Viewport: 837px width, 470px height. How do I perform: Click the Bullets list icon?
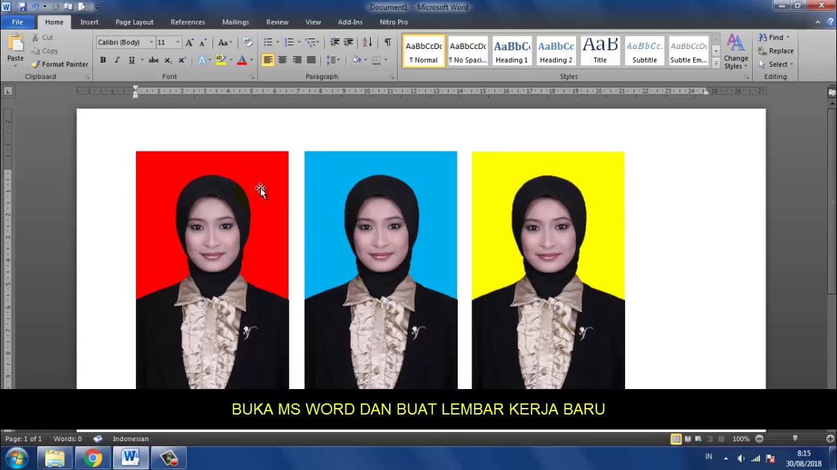[x=268, y=42]
